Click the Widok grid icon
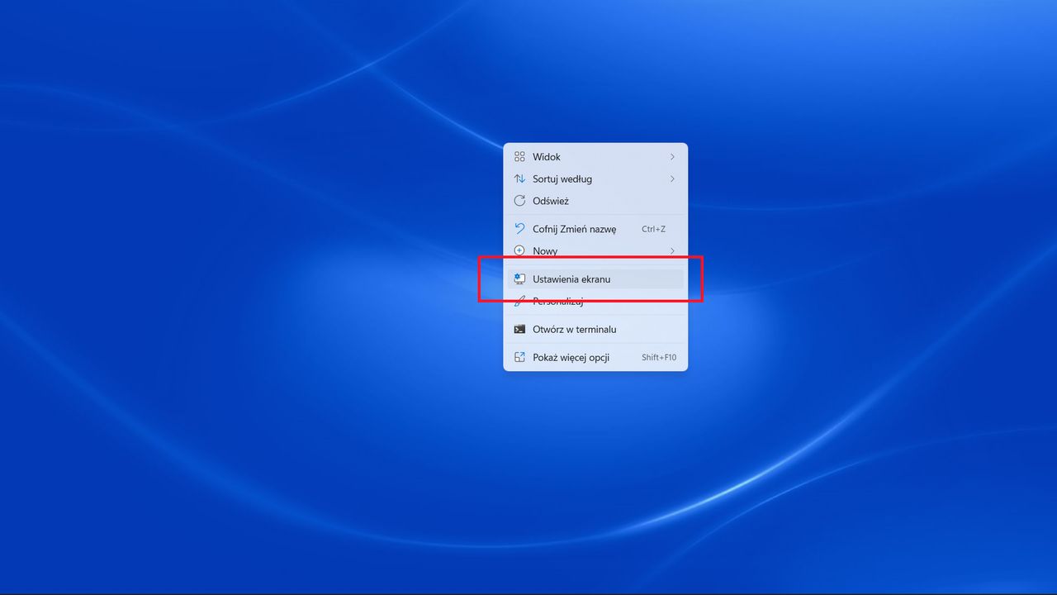 pyautogui.click(x=520, y=156)
